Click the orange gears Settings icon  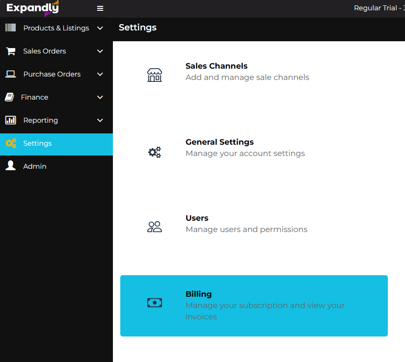10,143
